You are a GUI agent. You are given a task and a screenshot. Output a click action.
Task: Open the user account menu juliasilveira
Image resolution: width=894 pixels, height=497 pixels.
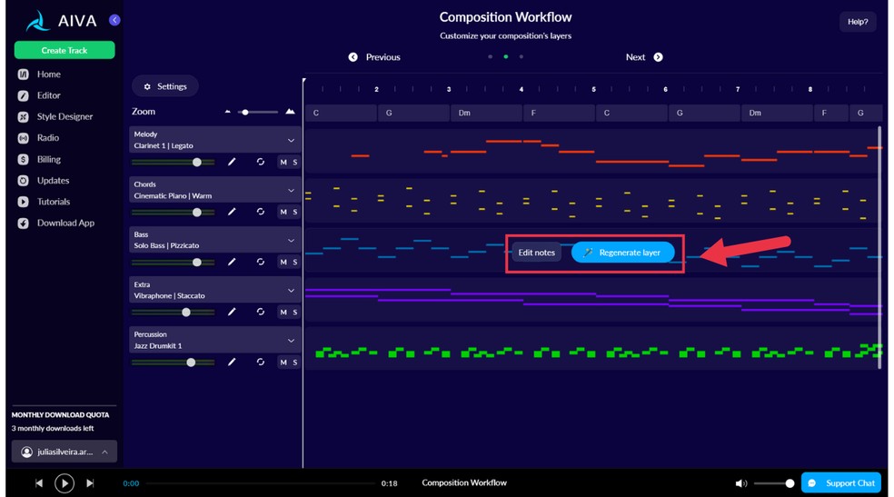(x=65, y=452)
